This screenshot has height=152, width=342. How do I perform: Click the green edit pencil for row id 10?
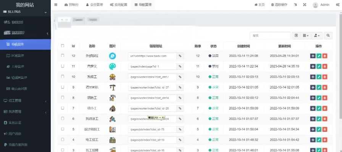pyautogui.click(x=319, y=77)
